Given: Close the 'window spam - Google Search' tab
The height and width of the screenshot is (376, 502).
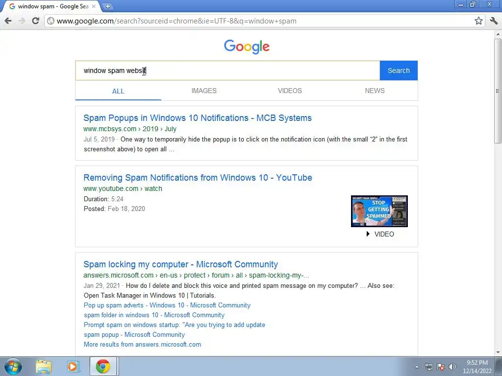Looking at the screenshot, I should (94, 6).
